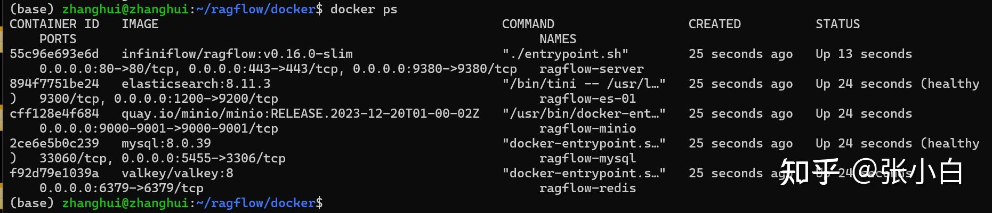The height and width of the screenshot is (213, 992).
Task: Click the STATUS column header
Action: tap(837, 24)
